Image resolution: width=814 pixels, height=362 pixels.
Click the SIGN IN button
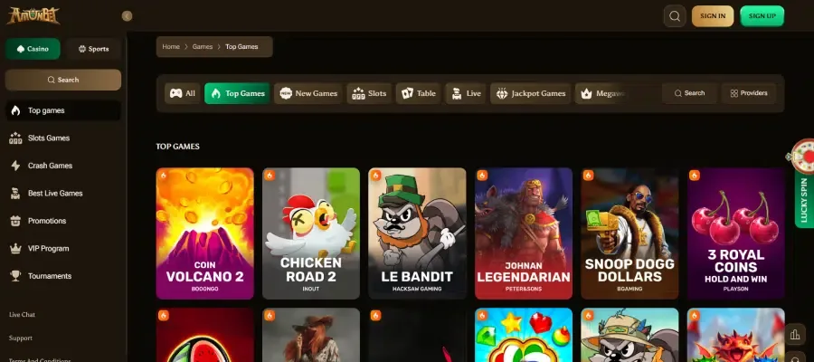713,16
